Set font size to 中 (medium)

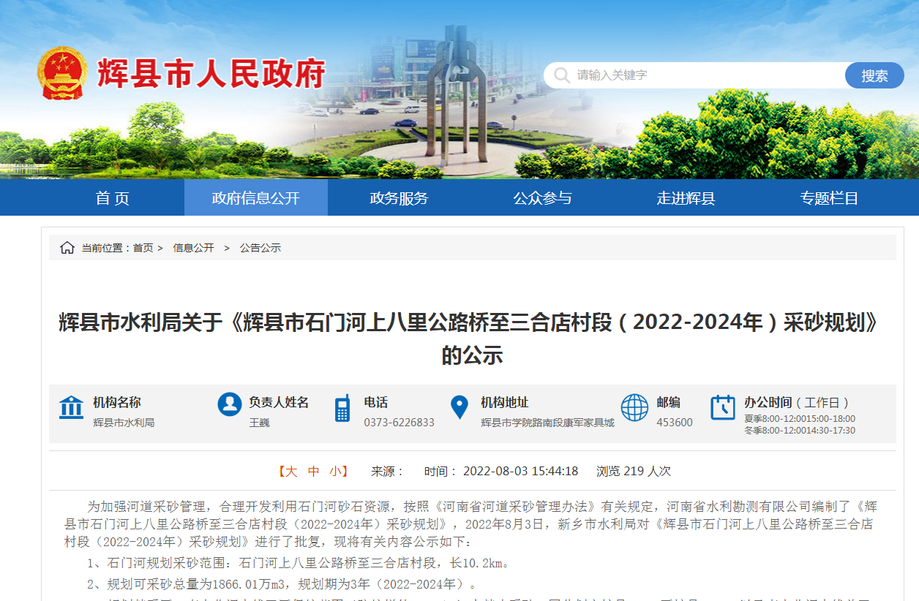point(314,472)
